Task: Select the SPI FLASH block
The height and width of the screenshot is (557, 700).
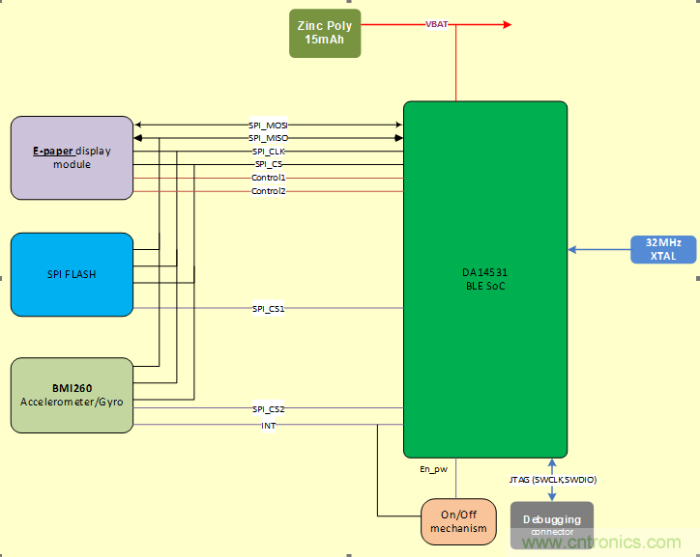Action: [72, 274]
